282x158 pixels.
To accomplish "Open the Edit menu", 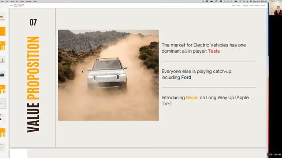I will click(7, 1).
